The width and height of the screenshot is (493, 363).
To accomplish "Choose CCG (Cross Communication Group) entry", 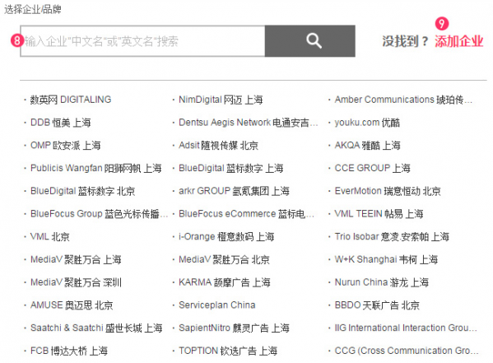I will 407,351.
